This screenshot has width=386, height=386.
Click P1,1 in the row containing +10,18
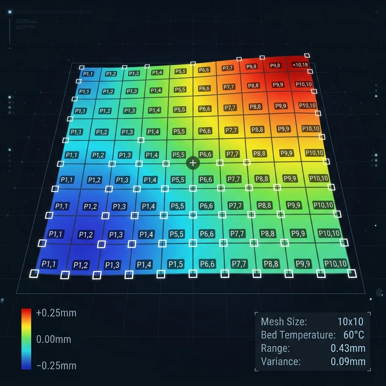[88, 74]
